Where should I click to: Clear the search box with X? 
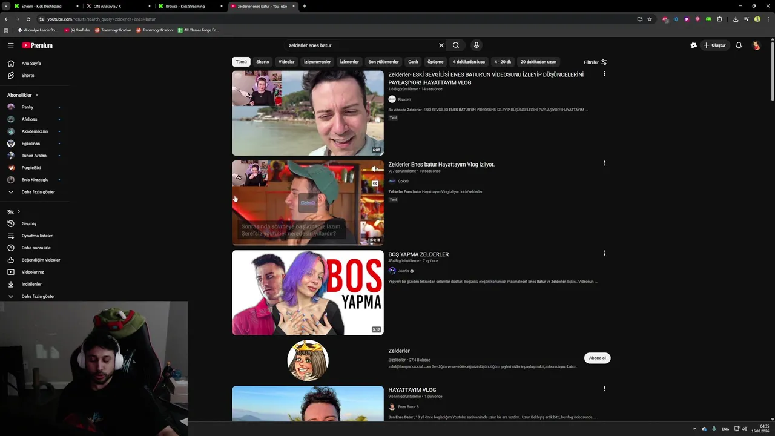click(441, 45)
